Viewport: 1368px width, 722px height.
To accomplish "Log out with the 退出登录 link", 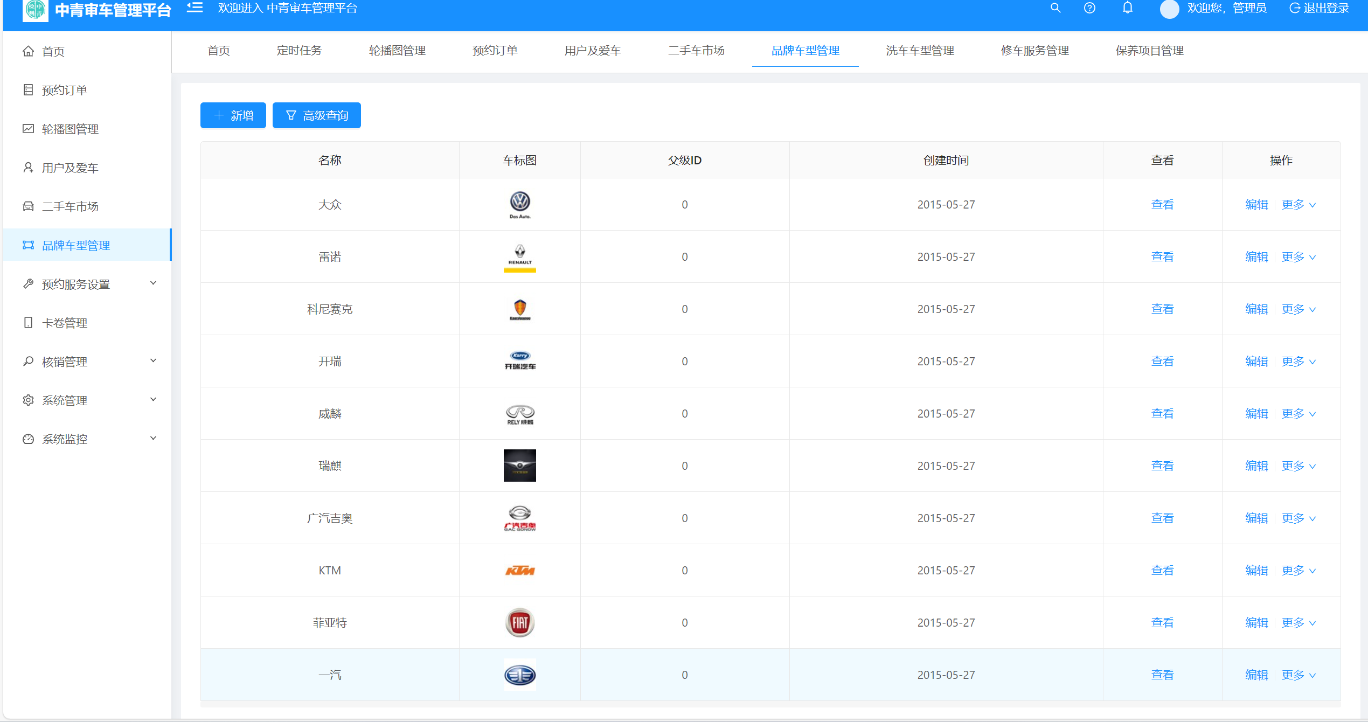I will (1318, 8).
